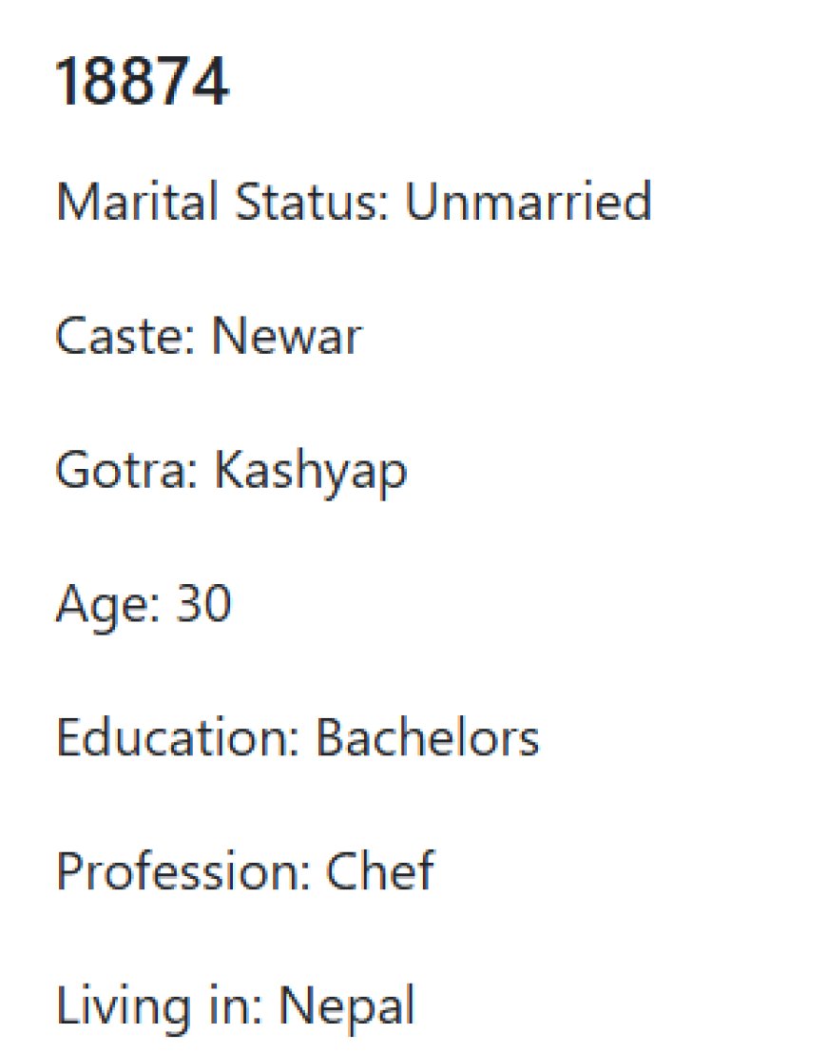This screenshot has height=1053, width=827.
Task: Click the word in before Nepal
Action: point(235,1005)
